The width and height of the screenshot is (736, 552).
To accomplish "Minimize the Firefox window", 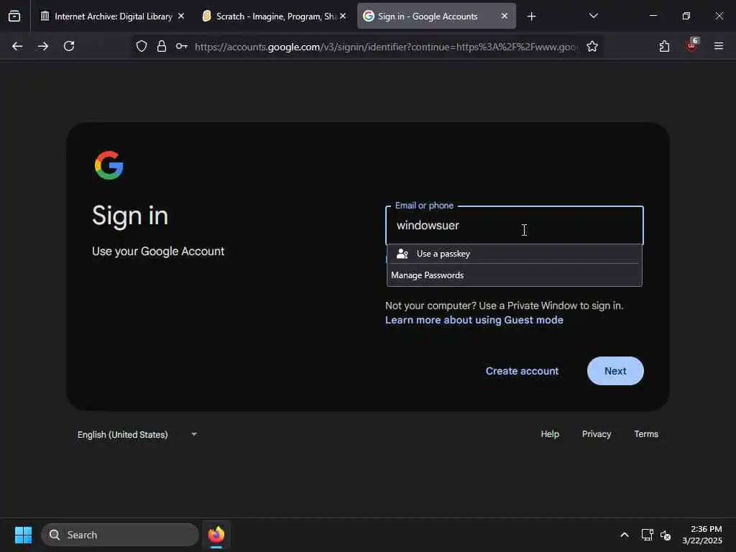I will [x=653, y=16].
